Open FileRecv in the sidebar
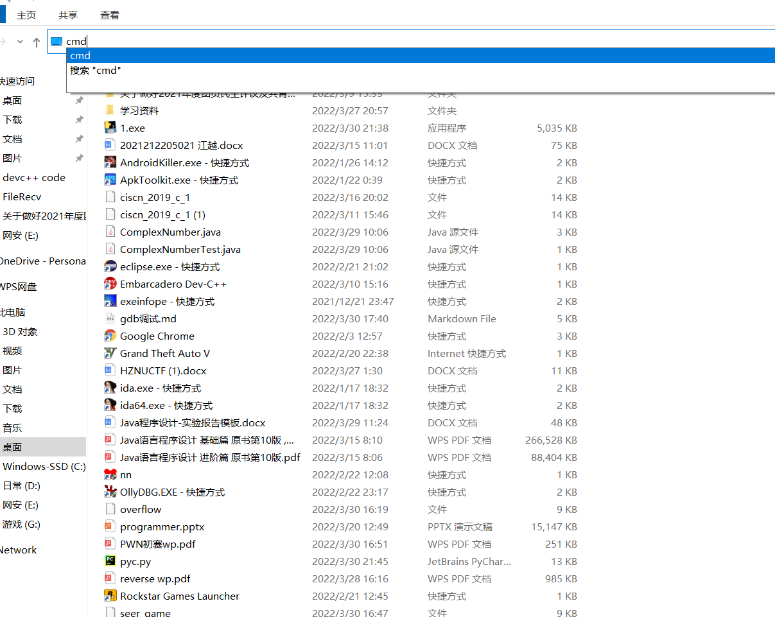The image size is (775, 617). tap(22, 197)
